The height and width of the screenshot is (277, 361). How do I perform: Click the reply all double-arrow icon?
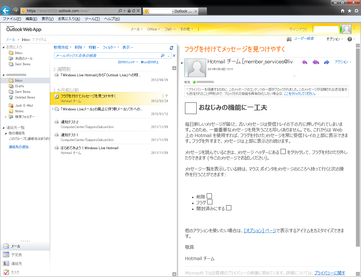point(316,62)
